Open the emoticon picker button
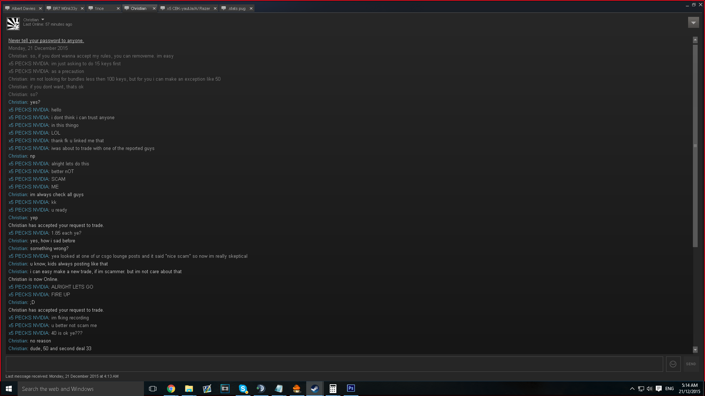705x396 pixels. pyautogui.click(x=673, y=364)
